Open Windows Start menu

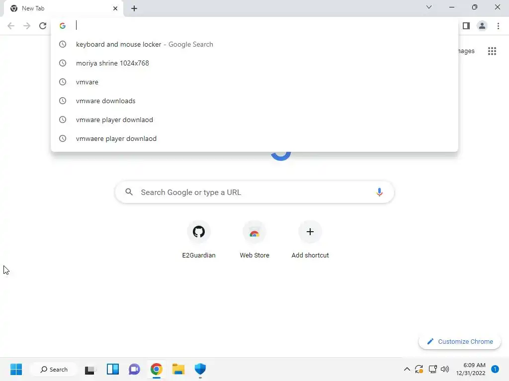coord(16,369)
